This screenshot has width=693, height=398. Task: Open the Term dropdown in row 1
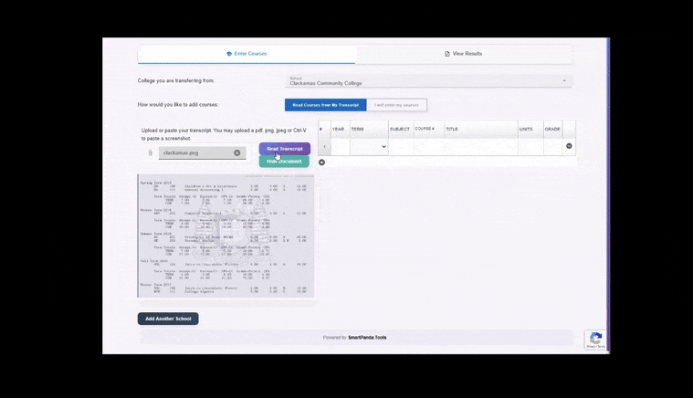tap(369, 147)
